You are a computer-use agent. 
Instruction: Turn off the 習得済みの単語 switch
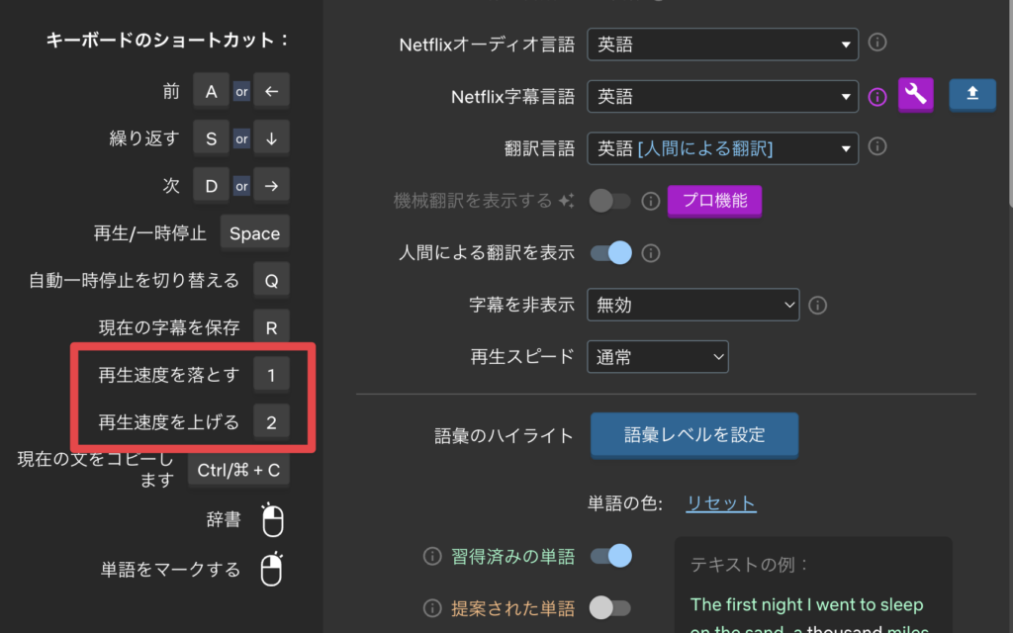point(610,556)
